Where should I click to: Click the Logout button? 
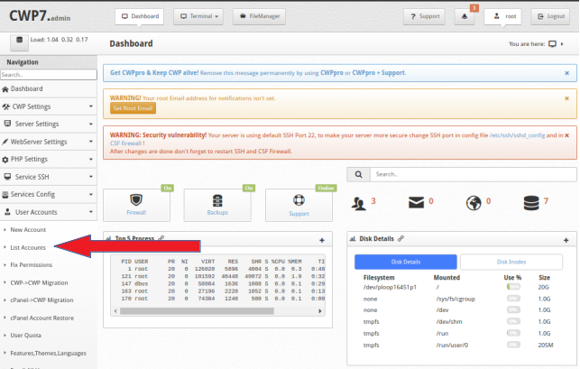[550, 16]
